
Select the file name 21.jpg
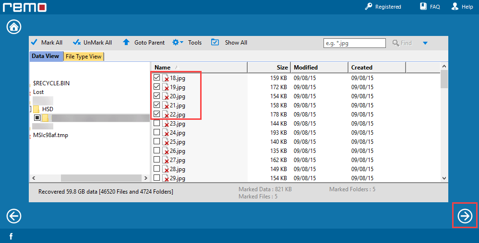pyautogui.click(x=178, y=105)
